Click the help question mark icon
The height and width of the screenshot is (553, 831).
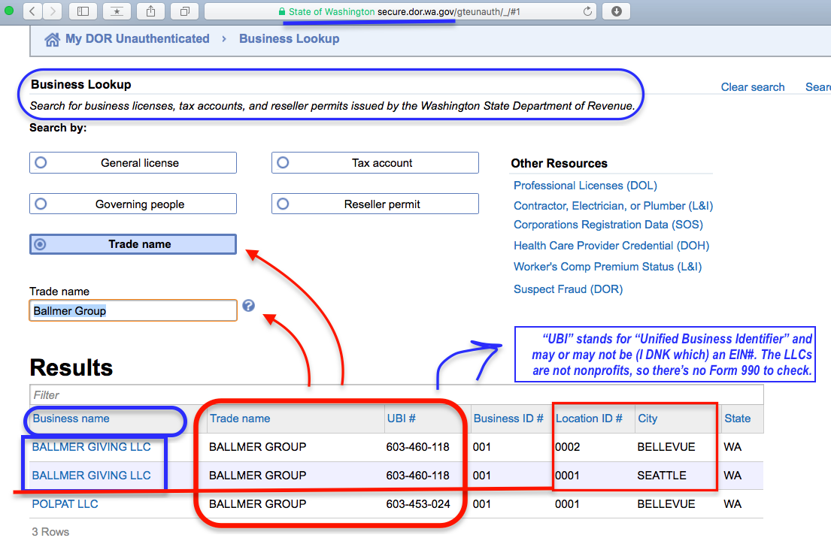tap(249, 306)
